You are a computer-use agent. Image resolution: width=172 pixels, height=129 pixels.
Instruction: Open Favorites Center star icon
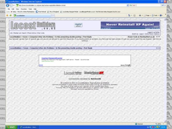pyautogui.click(x=7, y=15)
